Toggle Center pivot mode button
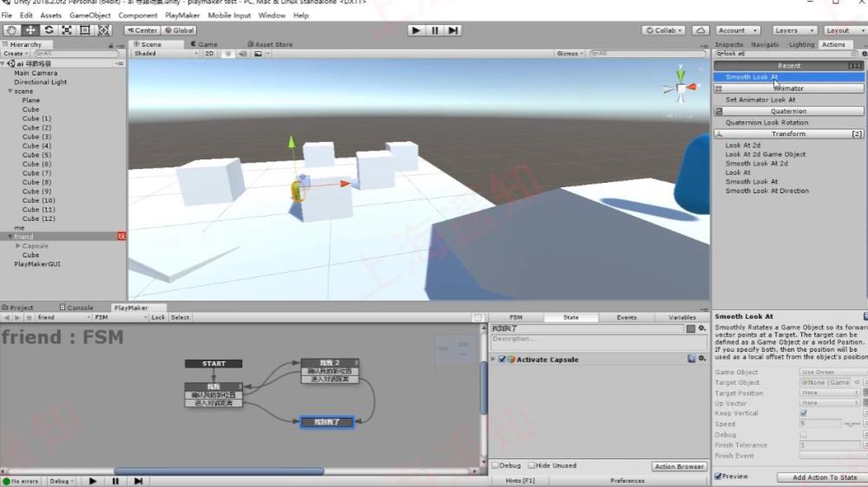Screen dimensions: 868x487 [x=142, y=30]
